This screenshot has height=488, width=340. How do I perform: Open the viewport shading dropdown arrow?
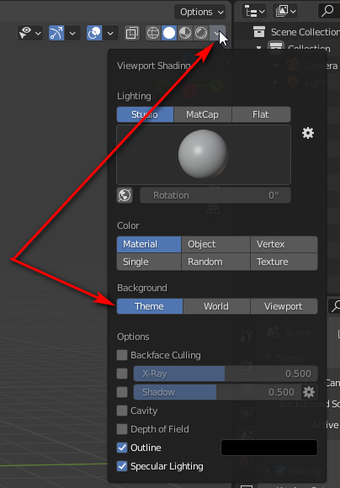click(x=217, y=33)
